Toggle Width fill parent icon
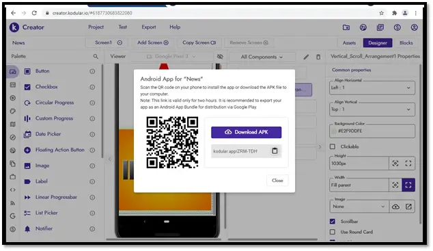Viewport: 433px width, 251px height. pos(408,185)
